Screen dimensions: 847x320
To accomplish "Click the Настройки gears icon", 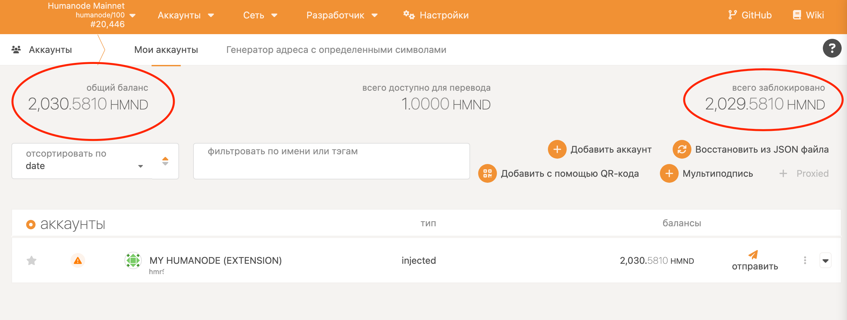I will pyautogui.click(x=409, y=15).
